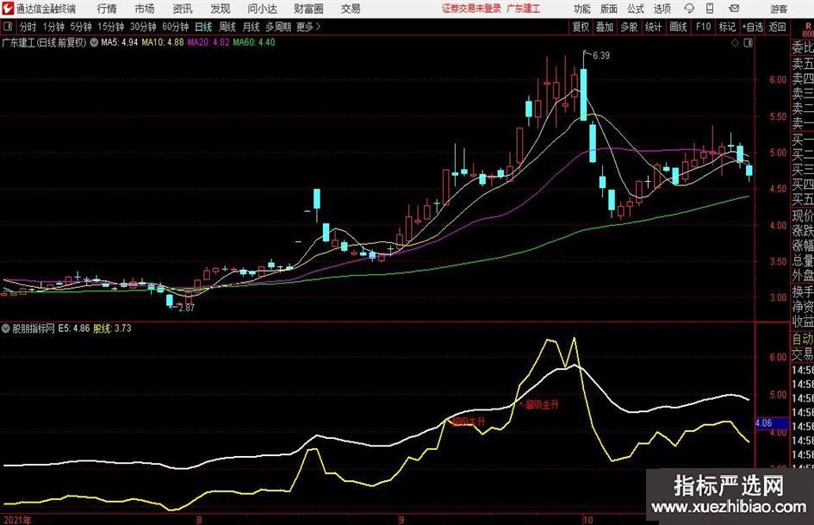
Task: Switch to 30分钟 period
Action: click(x=143, y=27)
